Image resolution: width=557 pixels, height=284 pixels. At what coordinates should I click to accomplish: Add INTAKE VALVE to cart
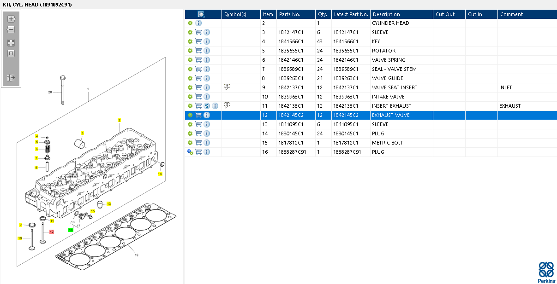click(x=198, y=97)
